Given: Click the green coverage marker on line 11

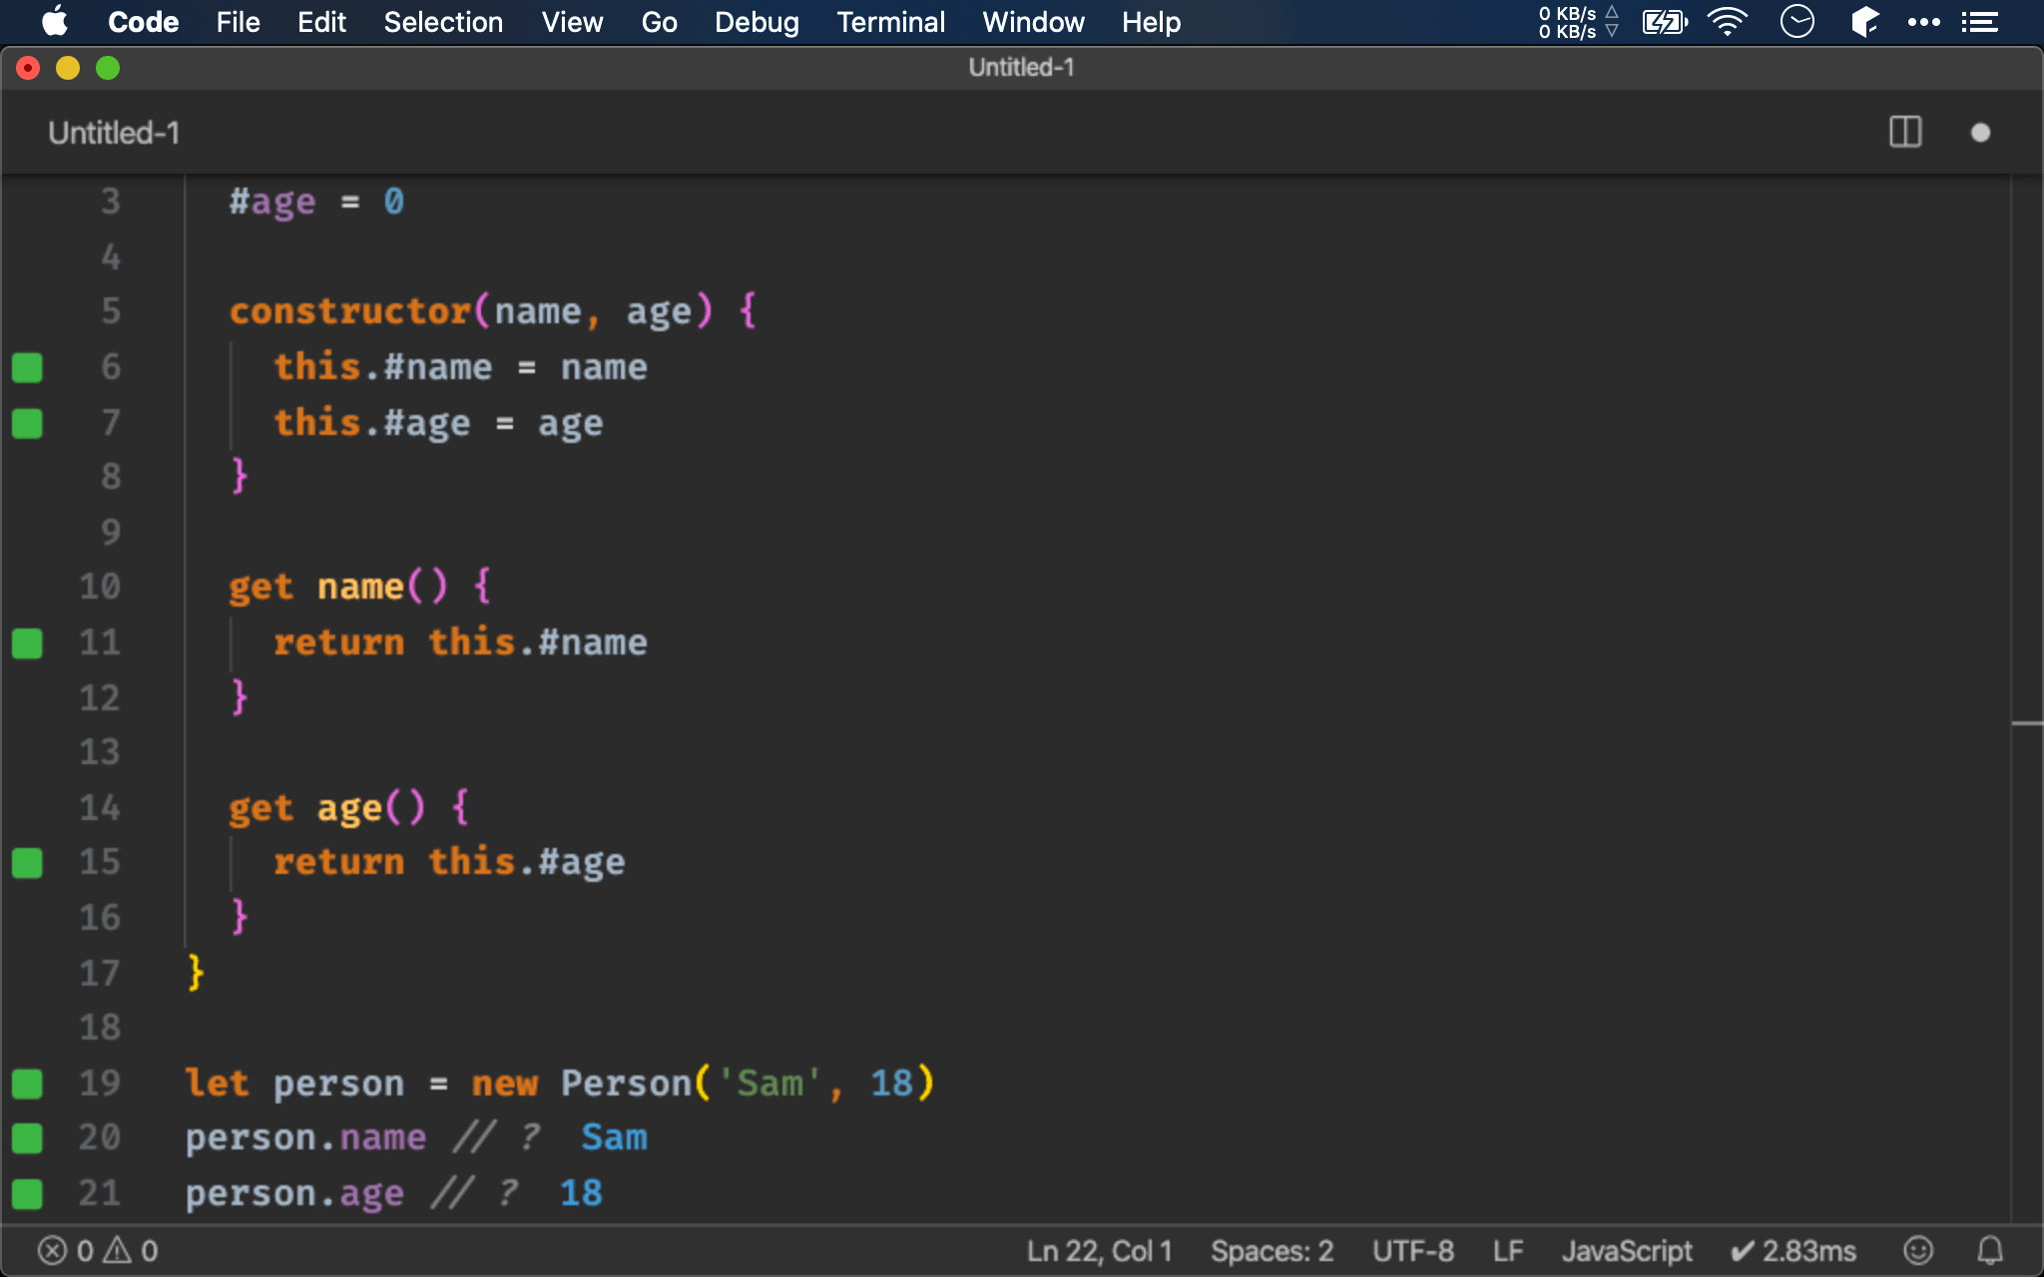Looking at the screenshot, I should (x=27, y=642).
